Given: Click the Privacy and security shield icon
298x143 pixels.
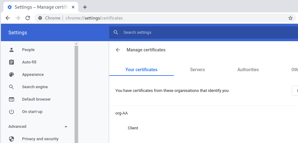Looking at the screenshot, I should [12, 139].
